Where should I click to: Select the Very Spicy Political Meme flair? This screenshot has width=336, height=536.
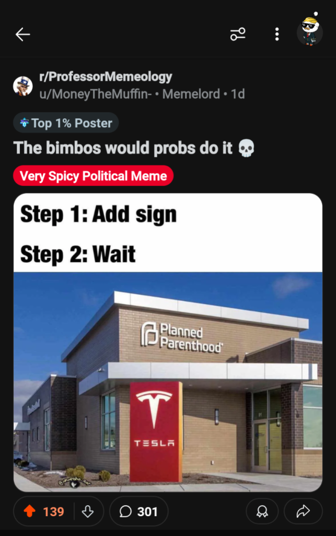[x=93, y=176]
